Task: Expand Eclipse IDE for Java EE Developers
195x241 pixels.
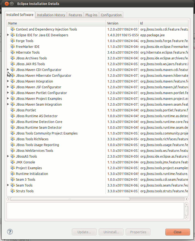Action: [x=8, y=35]
